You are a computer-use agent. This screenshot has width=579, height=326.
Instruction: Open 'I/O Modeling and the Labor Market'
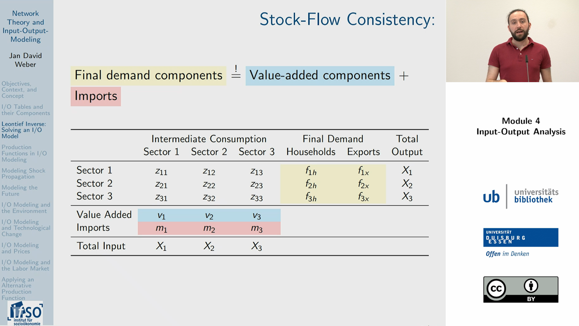(26, 265)
